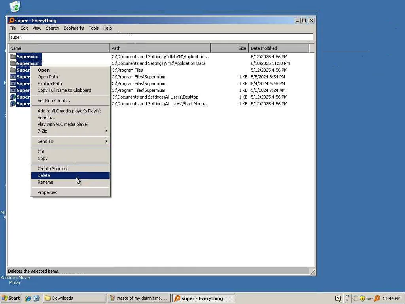Click folder icon of Program Files row
Image resolution: width=405 pixels, height=304 pixels.
13,70
